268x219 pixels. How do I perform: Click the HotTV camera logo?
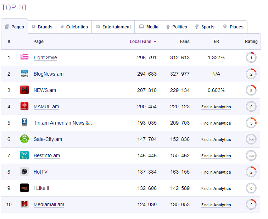point(24,172)
